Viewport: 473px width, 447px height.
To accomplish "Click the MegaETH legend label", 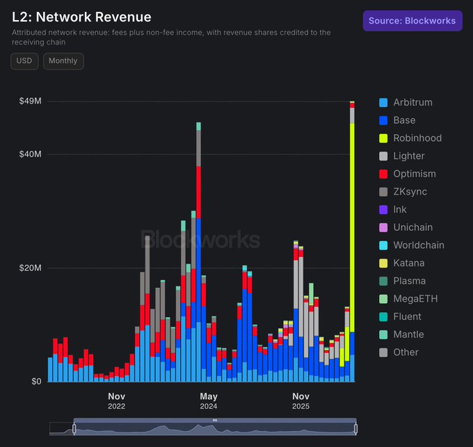I will (x=415, y=299).
